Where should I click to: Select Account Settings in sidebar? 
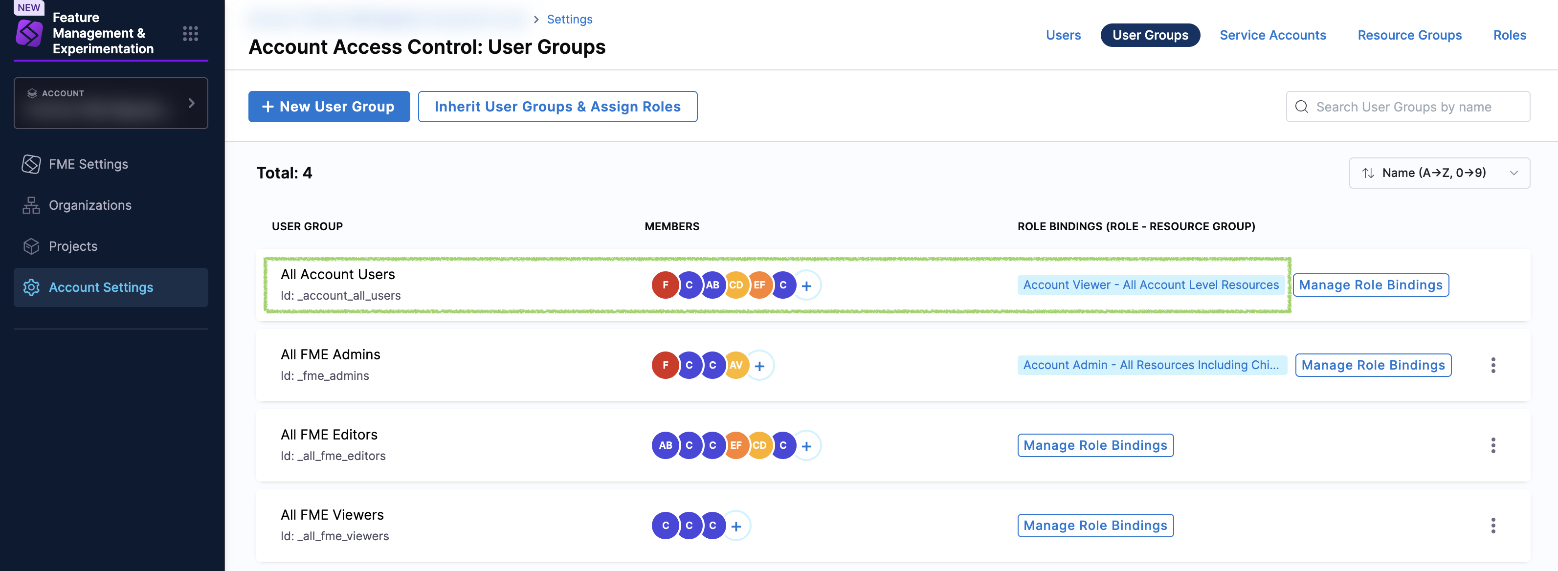coord(100,287)
